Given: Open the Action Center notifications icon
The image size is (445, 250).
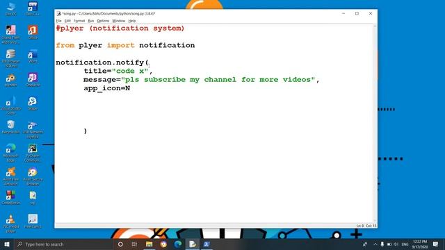Looking at the screenshot, I should [x=436, y=244].
